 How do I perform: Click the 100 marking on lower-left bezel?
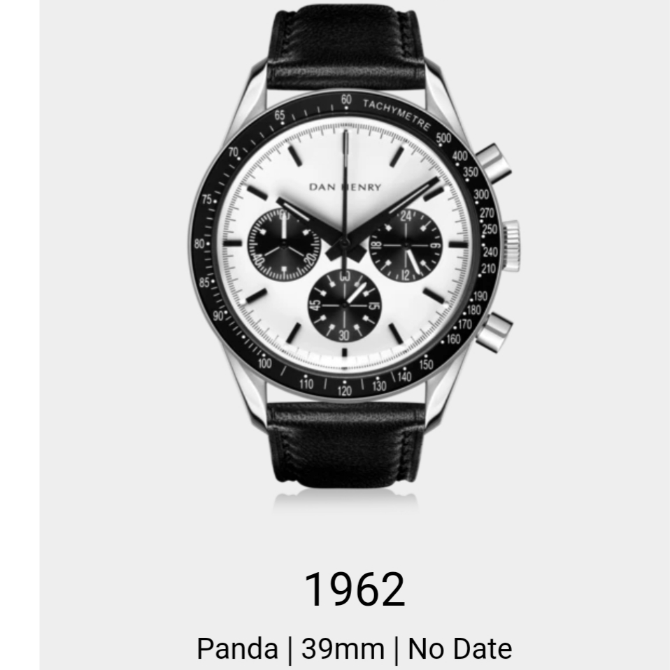pos(264,364)
